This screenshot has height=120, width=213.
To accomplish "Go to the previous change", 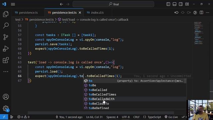I will [x=183, y=13].
